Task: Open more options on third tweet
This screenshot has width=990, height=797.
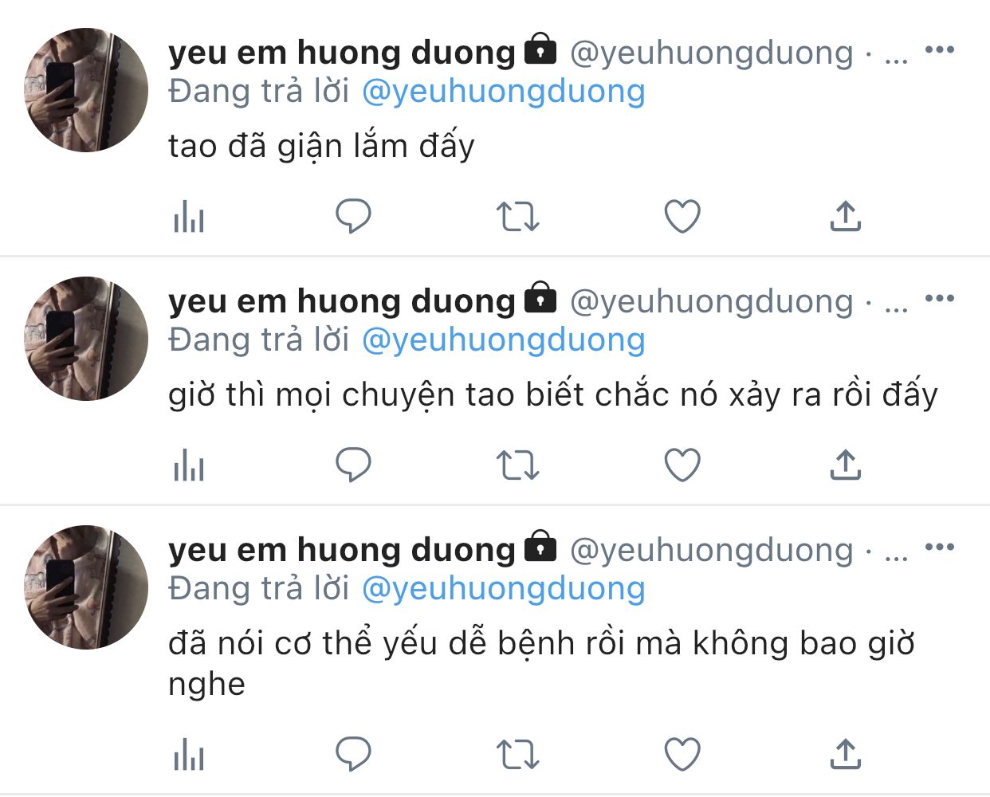Action: coord(940,548)
